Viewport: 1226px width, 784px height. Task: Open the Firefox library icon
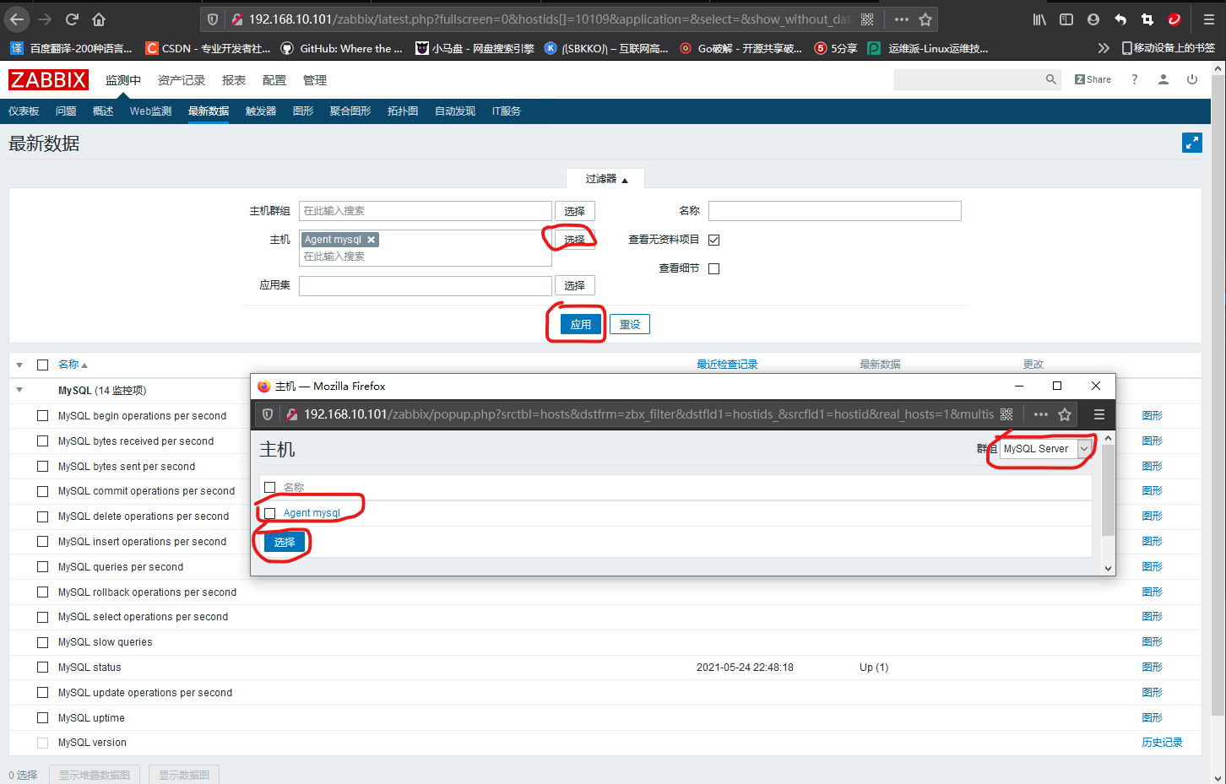[1039, 19]
